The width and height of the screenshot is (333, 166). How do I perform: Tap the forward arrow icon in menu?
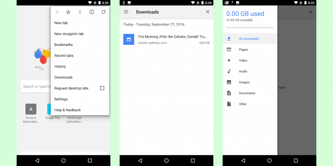(57, 12)
